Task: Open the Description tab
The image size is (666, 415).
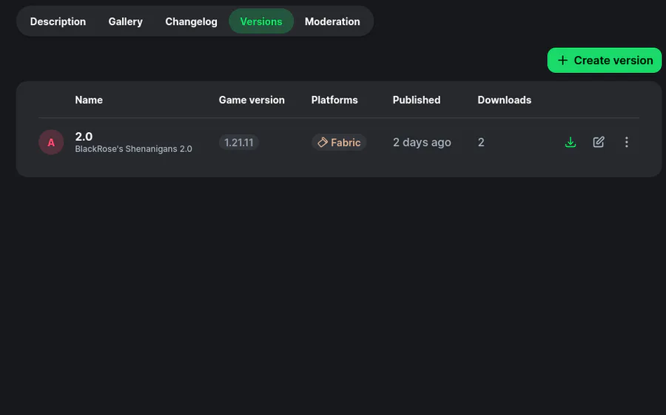Action: pos(58,21)
